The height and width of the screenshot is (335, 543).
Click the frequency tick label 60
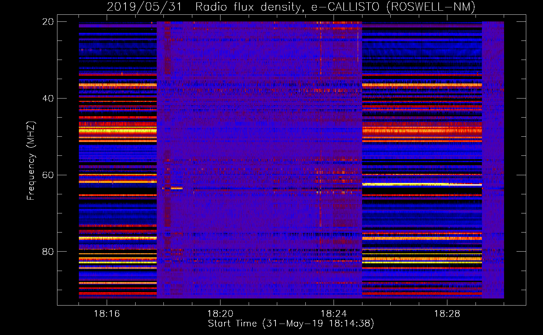tap(48, 175)
